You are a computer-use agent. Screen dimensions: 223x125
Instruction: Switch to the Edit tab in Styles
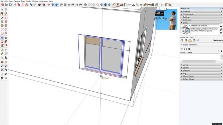pos(187,37)
